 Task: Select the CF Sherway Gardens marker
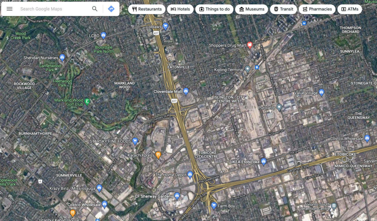[x=177, y=196]
